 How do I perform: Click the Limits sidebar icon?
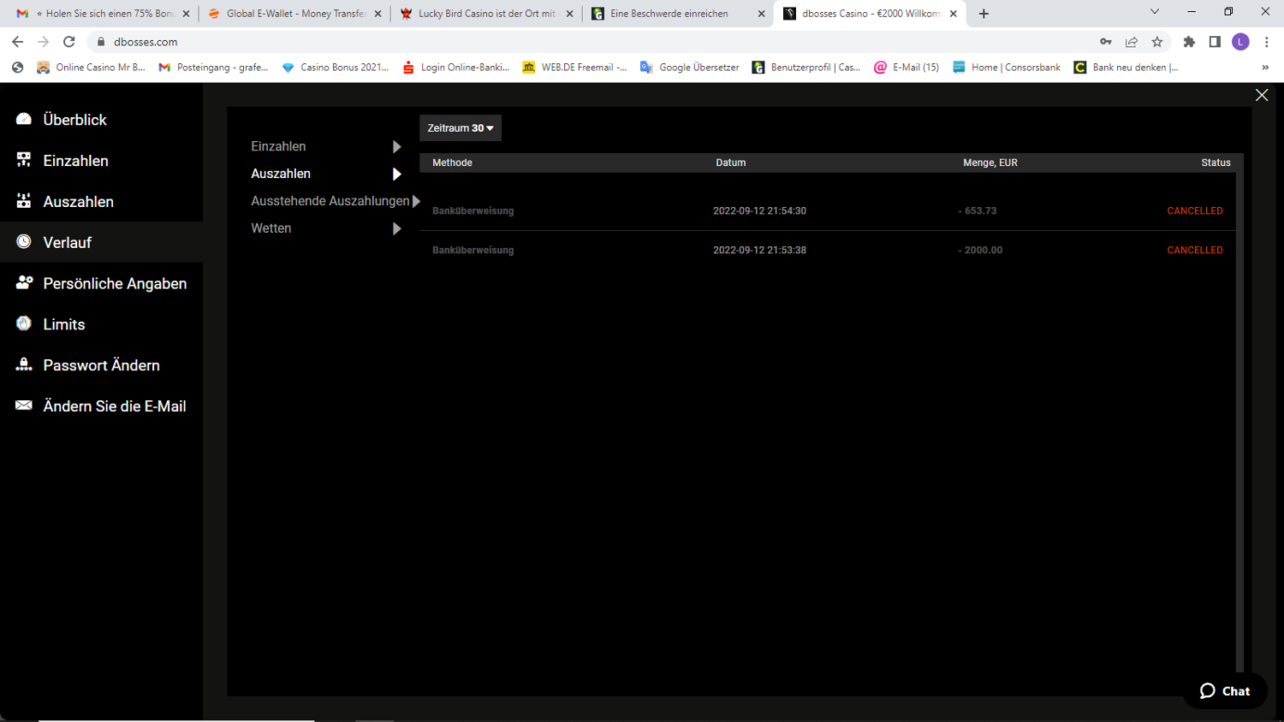pos(24,324)
